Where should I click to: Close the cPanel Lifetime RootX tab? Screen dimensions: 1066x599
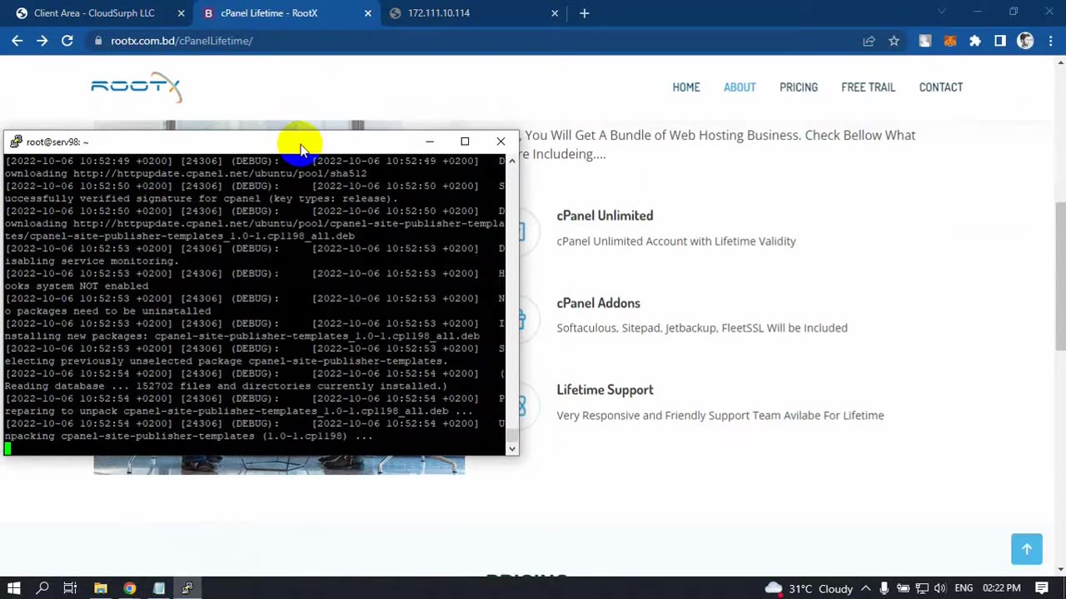[x=368, y=13]
